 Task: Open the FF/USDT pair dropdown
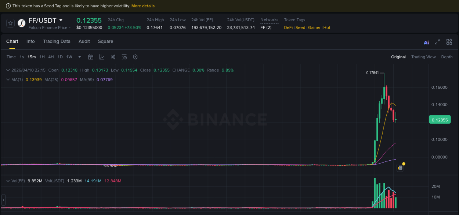[x=61, y=20]
